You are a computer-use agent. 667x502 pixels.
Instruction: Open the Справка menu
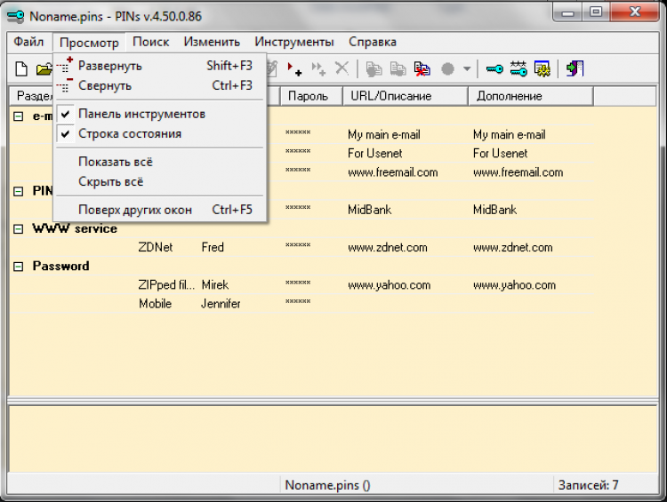pyautogui.click(x=373, y=42)
